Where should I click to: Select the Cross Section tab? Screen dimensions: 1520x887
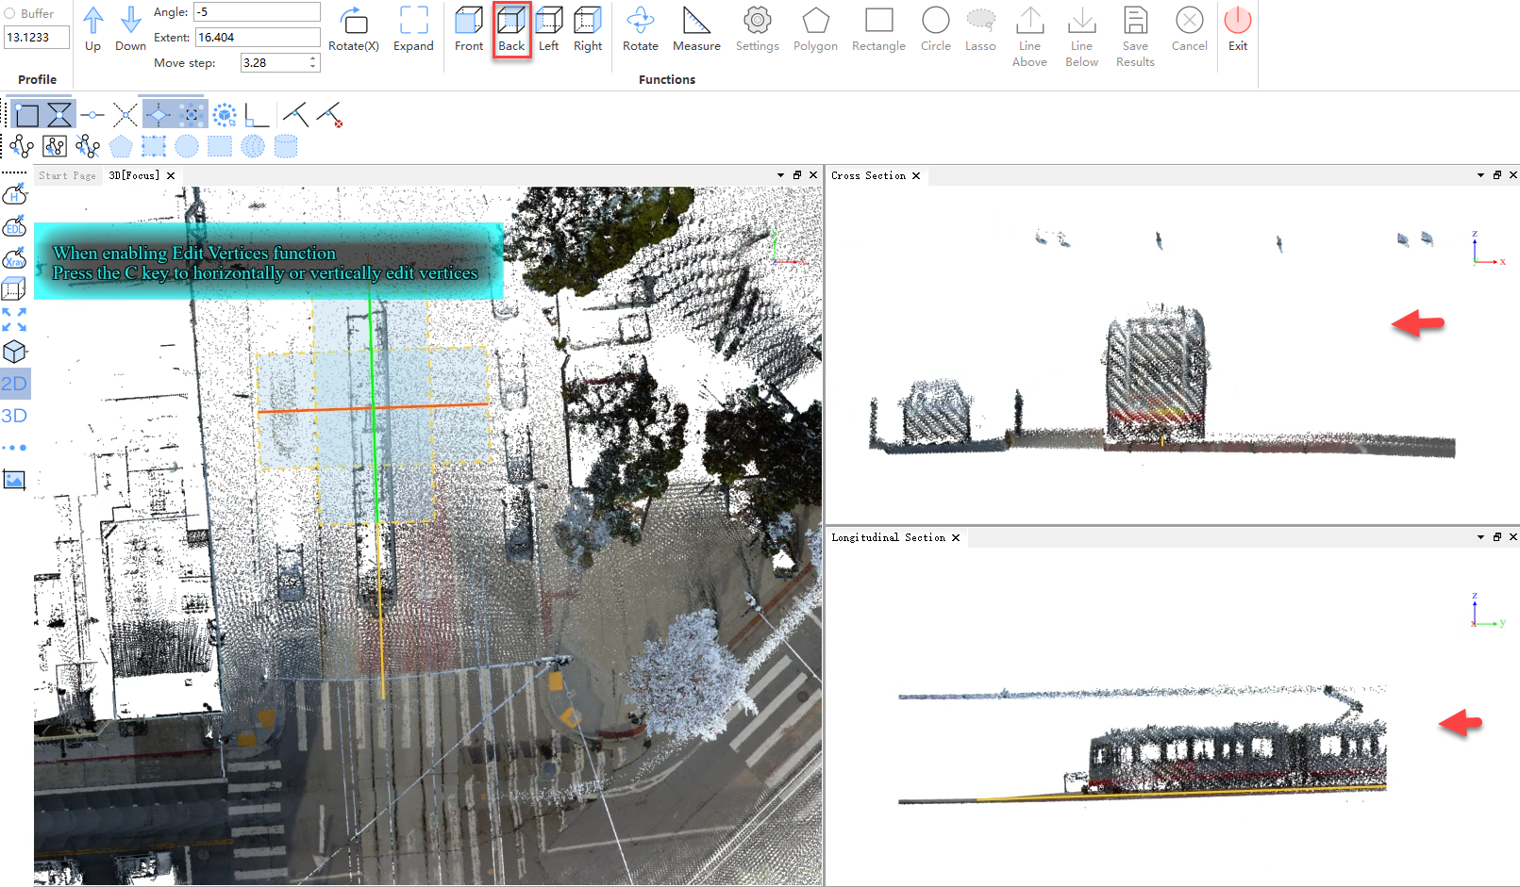(868, 175)
